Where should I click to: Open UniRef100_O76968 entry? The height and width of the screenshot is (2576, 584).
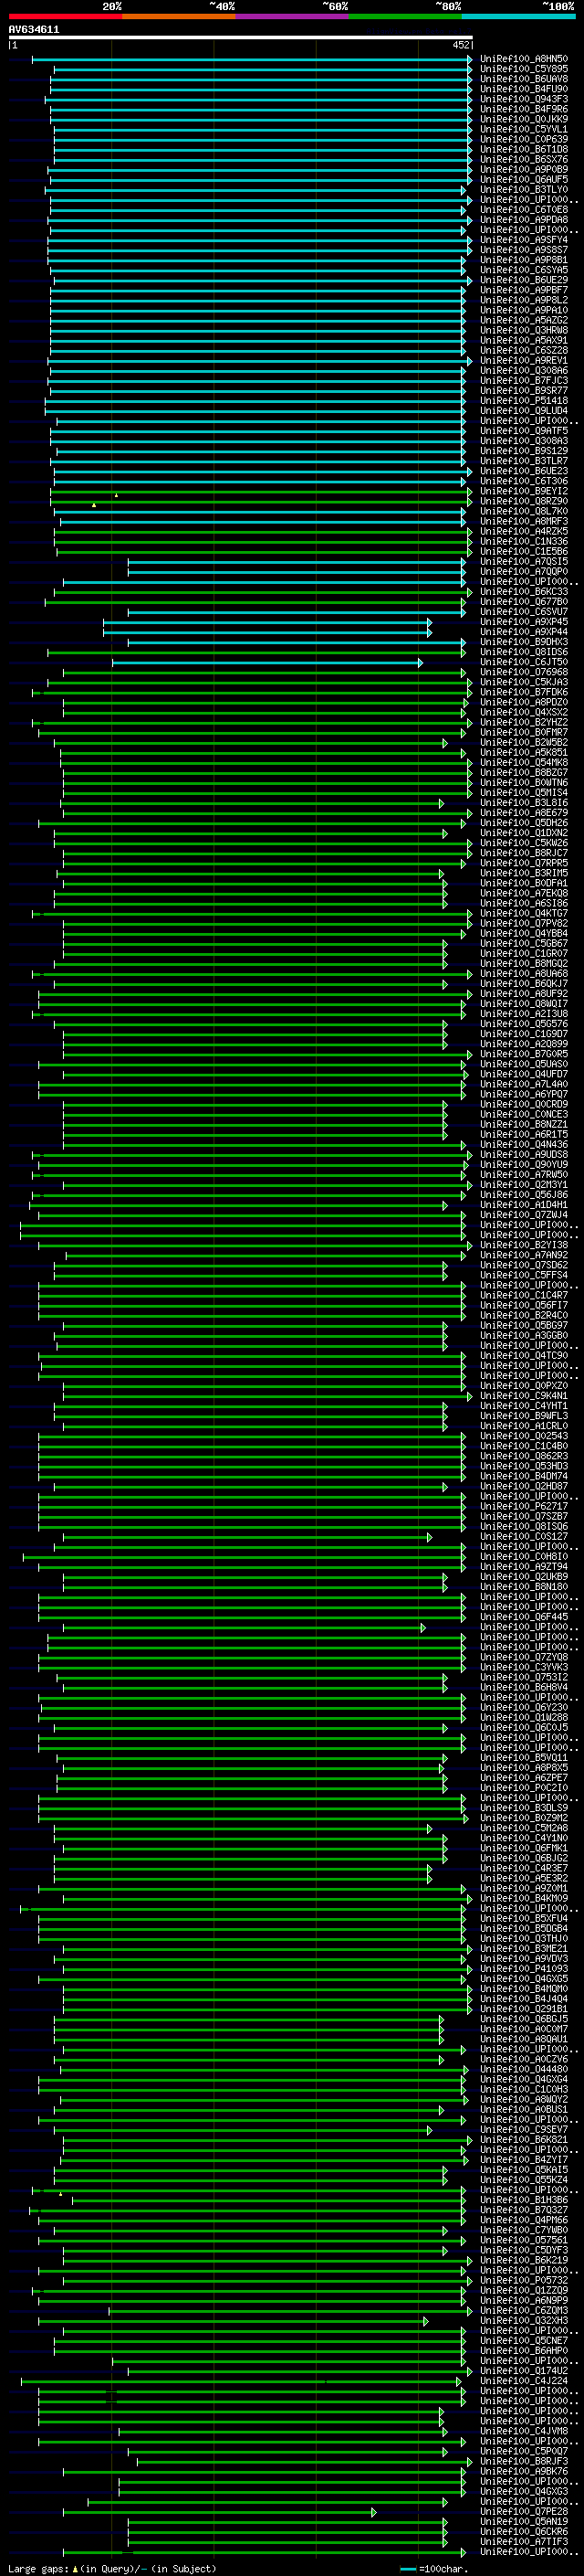(x=524, y=672)
